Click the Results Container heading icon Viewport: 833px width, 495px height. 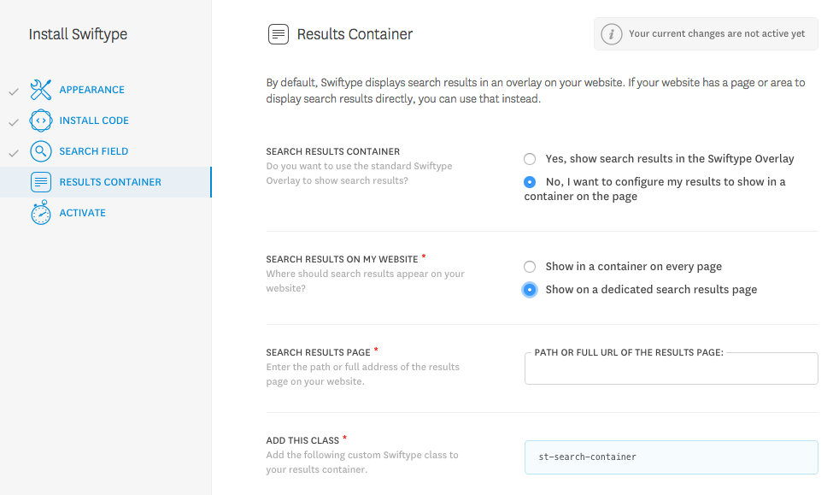[279, 34]
